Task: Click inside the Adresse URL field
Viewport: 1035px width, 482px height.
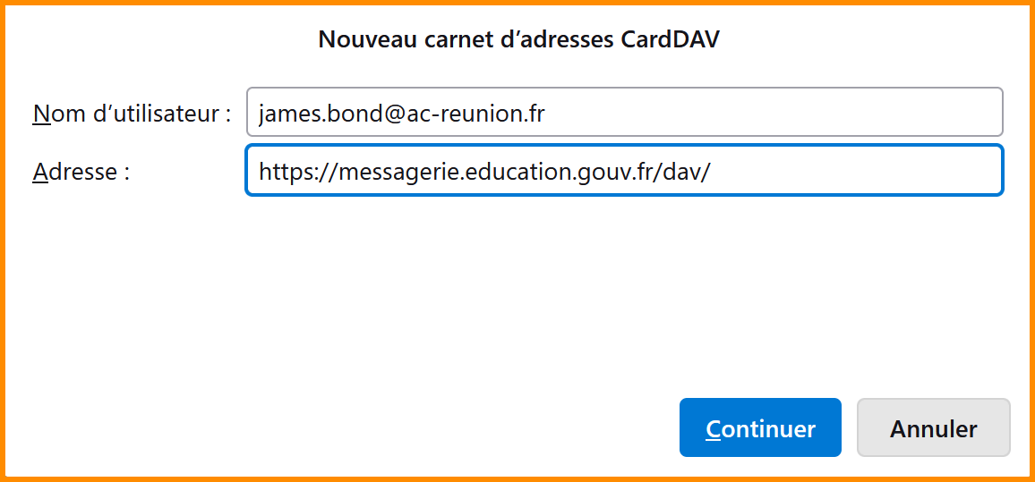Action: [x=624, y=171]
